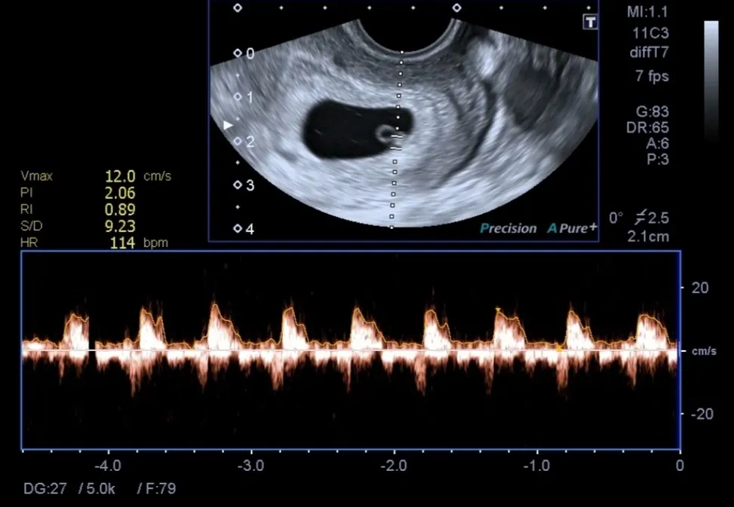
Task: Click the Precision label
Action: [x=508, y=228]
